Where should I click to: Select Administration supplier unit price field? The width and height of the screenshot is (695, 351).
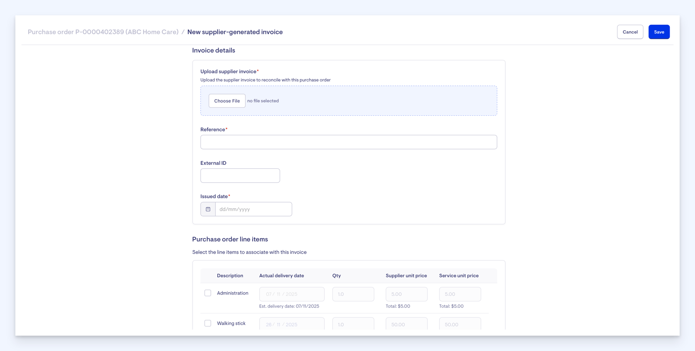[x=407, y=294]
